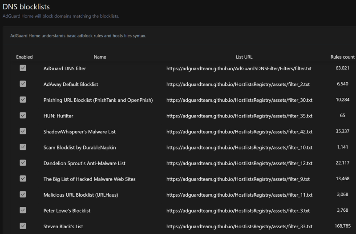The width and height of the screenshot is (356, 234).
Task: Disable Scam Blocklist by DurableNapkin checkbox
Action: tap(23, 147)
